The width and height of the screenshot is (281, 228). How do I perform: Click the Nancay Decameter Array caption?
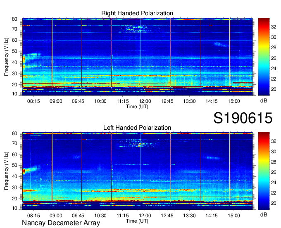click(x=61, y=223)
